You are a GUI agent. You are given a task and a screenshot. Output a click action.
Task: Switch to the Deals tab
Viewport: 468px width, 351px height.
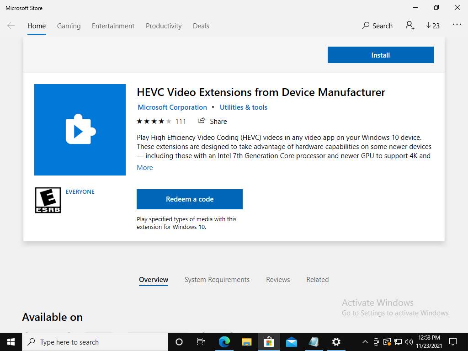pos(201,26)
